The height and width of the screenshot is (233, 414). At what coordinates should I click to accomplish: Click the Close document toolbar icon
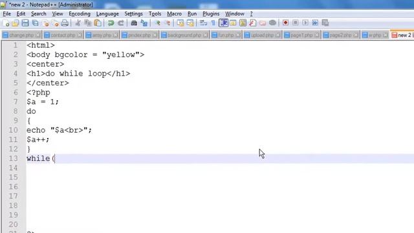[45, 23]
